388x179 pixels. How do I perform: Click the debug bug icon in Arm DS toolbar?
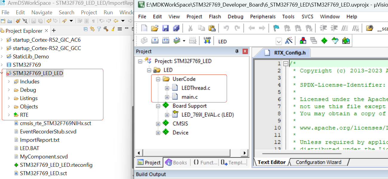pyautogui.click(x=18, y=21)
